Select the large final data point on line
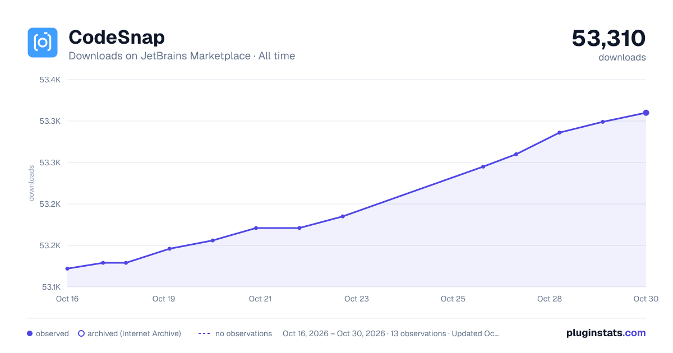673x353 pixels. (x=646, y=113)
